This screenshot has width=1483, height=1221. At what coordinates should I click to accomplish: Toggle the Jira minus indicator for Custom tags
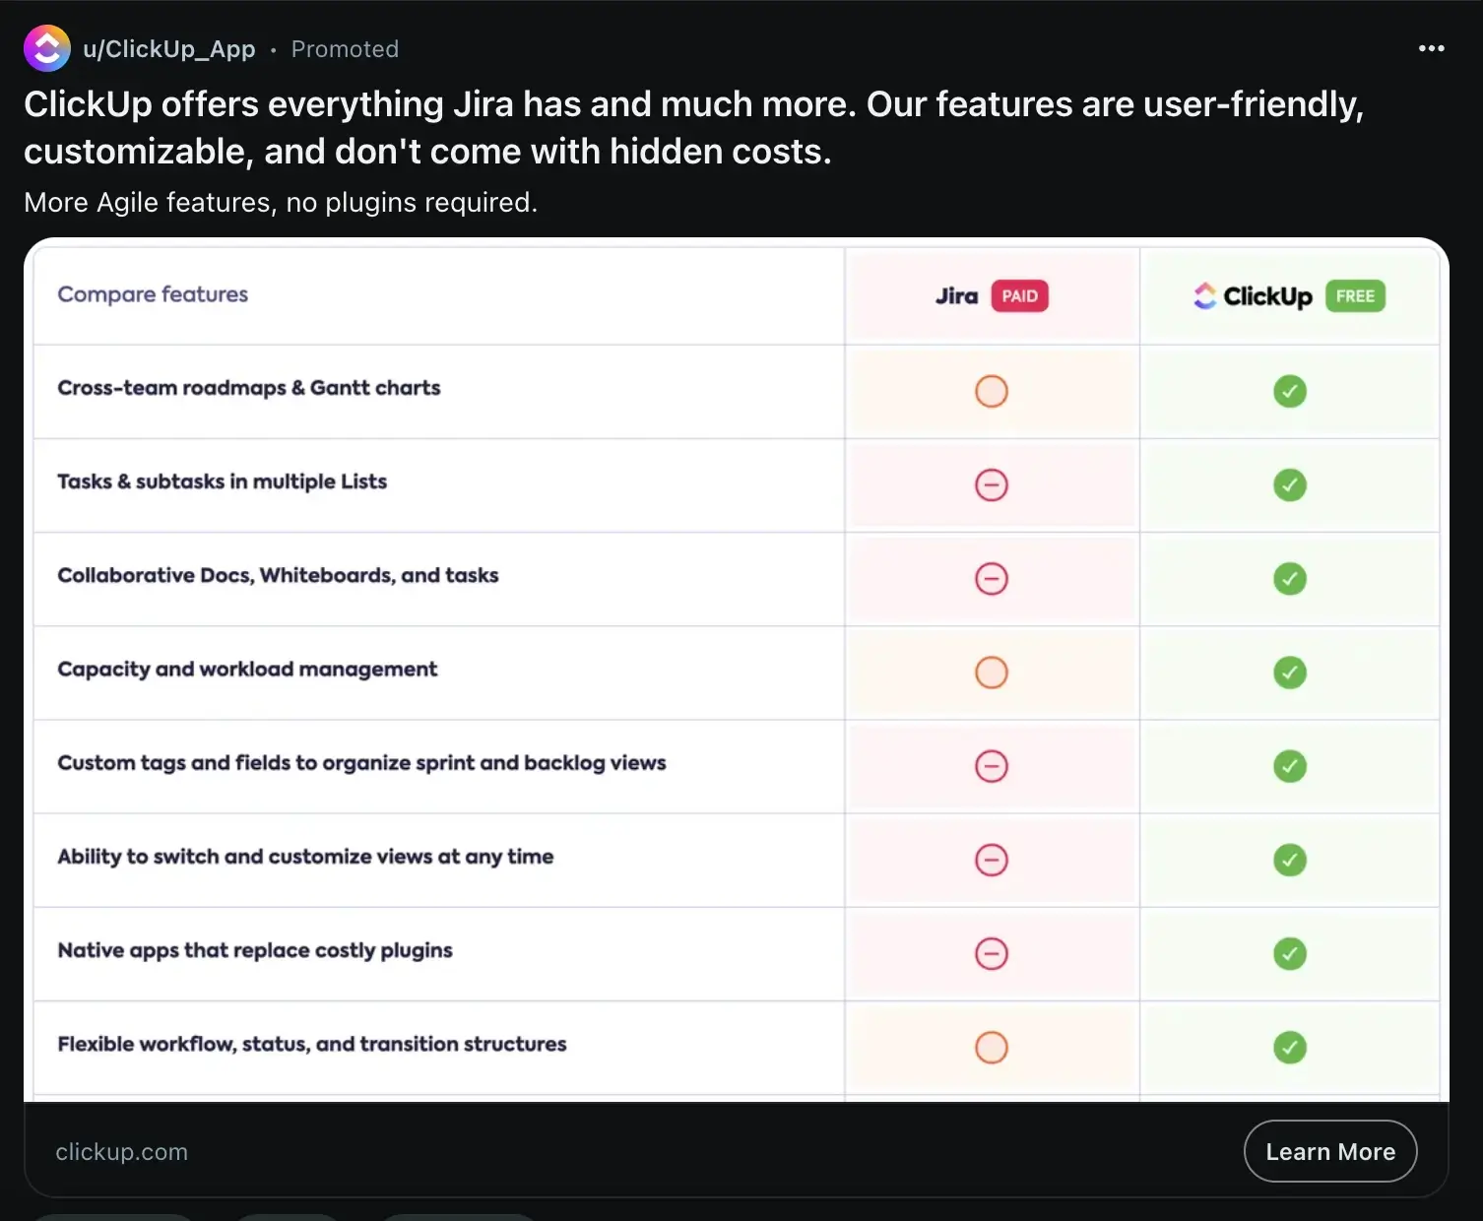[x=992, y=766]
